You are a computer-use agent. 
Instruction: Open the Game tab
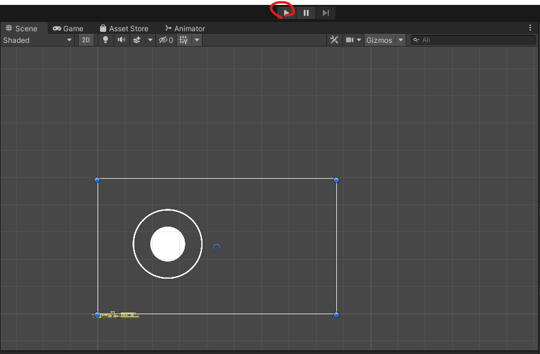68,29
